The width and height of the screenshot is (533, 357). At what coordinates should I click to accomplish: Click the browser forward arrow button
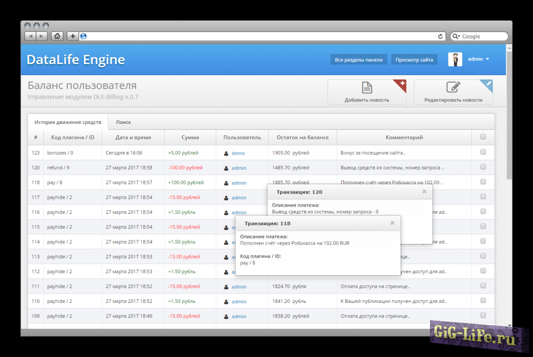(42, 36)
